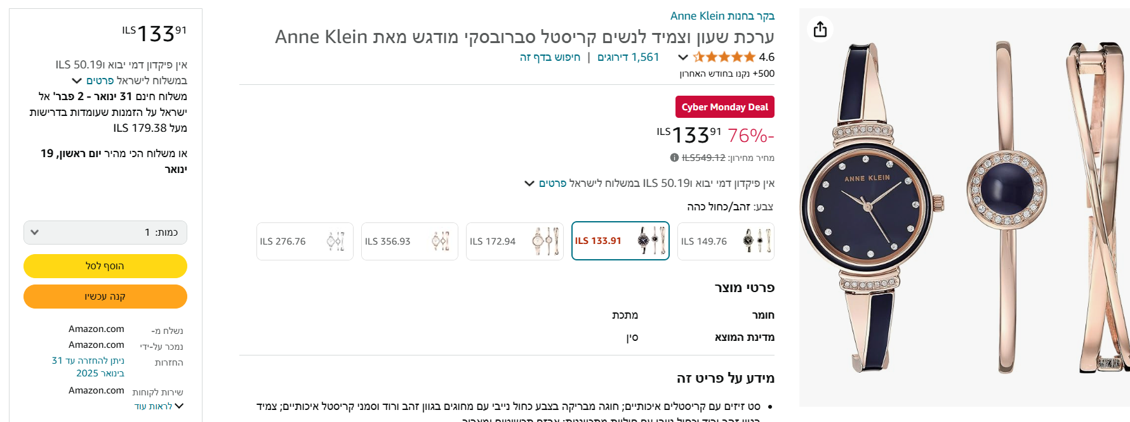Viewport: 1130px width, 422px height.
Task: Click the yellow Add to Cart button
Action: pyautogui.click(x=105, y=266)
